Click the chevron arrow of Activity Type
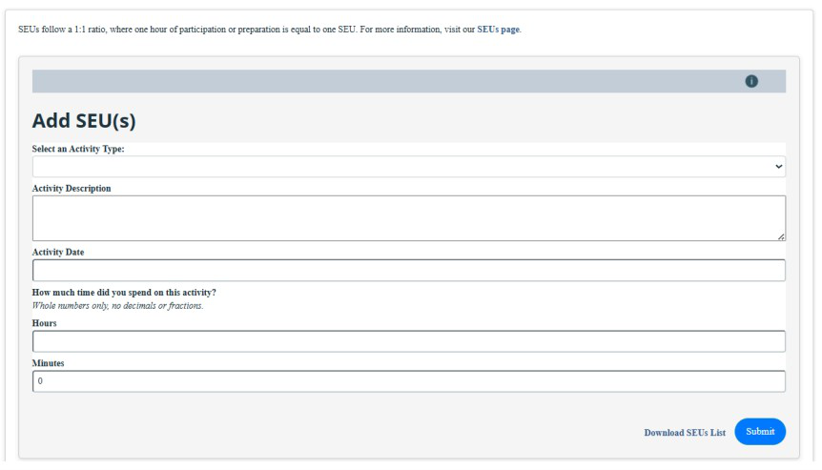The image size is (822, 470). point(779,167)
